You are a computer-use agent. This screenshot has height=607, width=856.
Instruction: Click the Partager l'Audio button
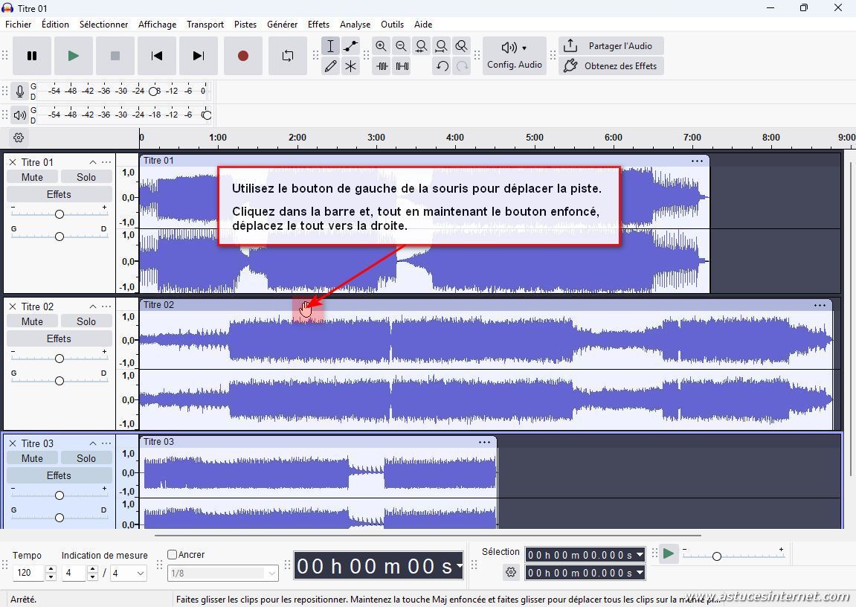coord(611,46)
